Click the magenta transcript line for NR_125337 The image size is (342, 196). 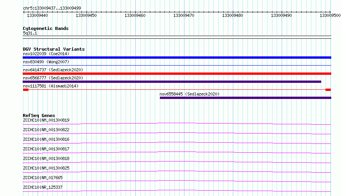(177, 191)
